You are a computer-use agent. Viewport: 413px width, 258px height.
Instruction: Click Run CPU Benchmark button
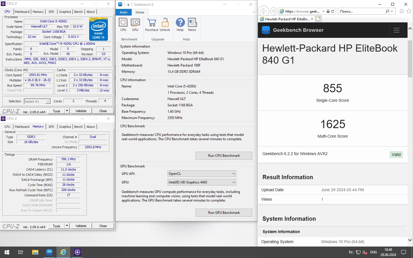tap(224, 155)
